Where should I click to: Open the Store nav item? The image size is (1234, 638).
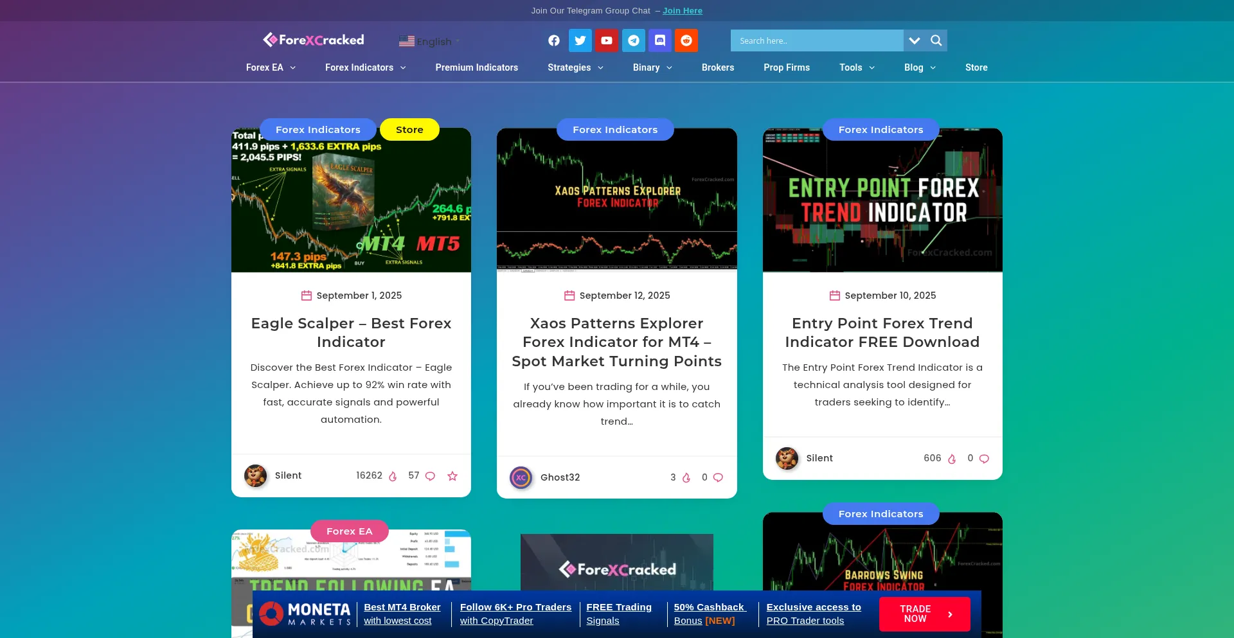(x=976, y=67)
